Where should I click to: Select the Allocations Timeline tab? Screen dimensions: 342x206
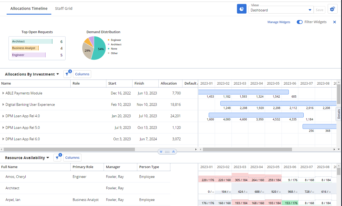pyautogui.click(x=29, y=9)
